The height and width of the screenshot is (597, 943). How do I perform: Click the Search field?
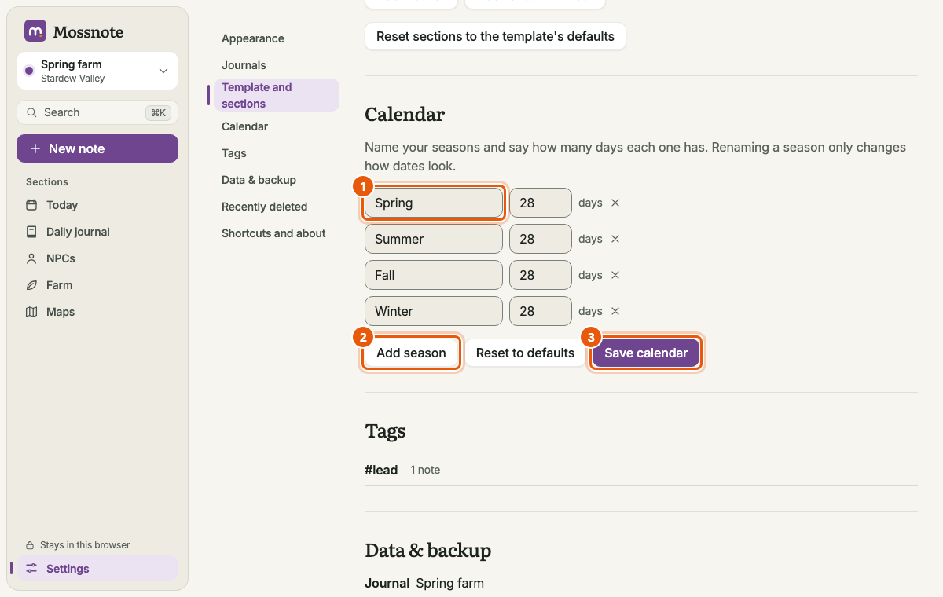(97, 112)
